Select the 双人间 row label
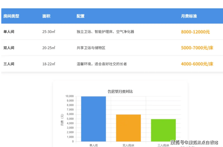 pyautogui.click(x=9, y=48)
